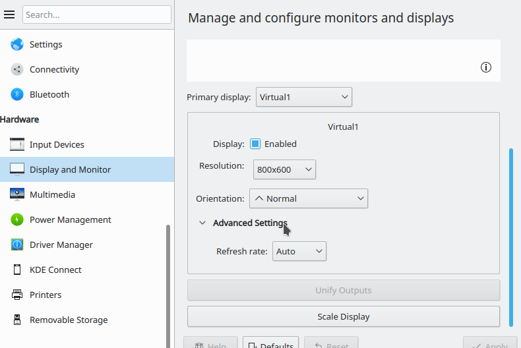
Task: Click the Scale Display button
Action: [343, 316]
